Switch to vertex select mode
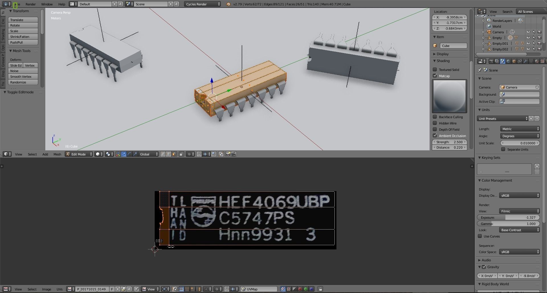This screenshot has height=293, width=547. pos(163,154)
